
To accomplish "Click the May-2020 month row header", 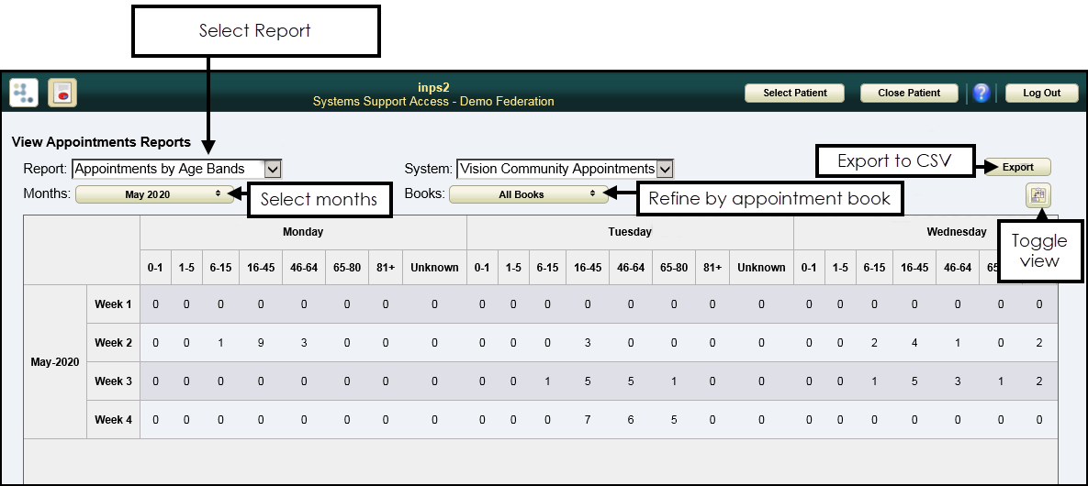I will click(x=55, y=362).
